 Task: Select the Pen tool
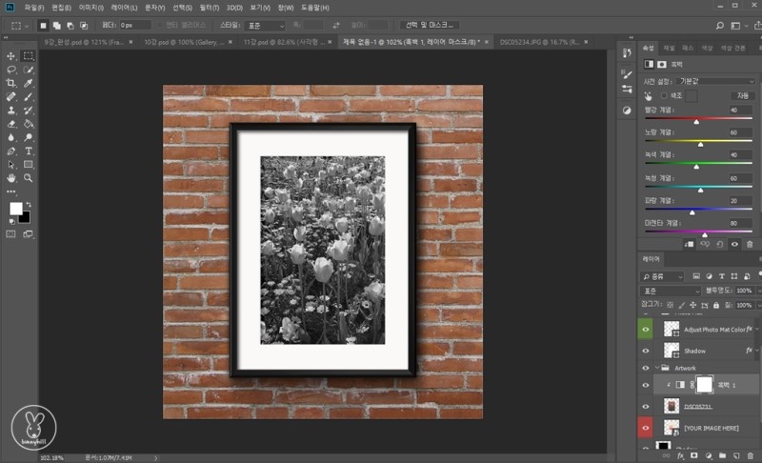pyautogui.click(x=11, y=151)
